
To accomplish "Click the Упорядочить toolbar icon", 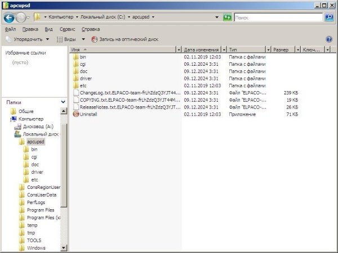I will coord(8,39).
